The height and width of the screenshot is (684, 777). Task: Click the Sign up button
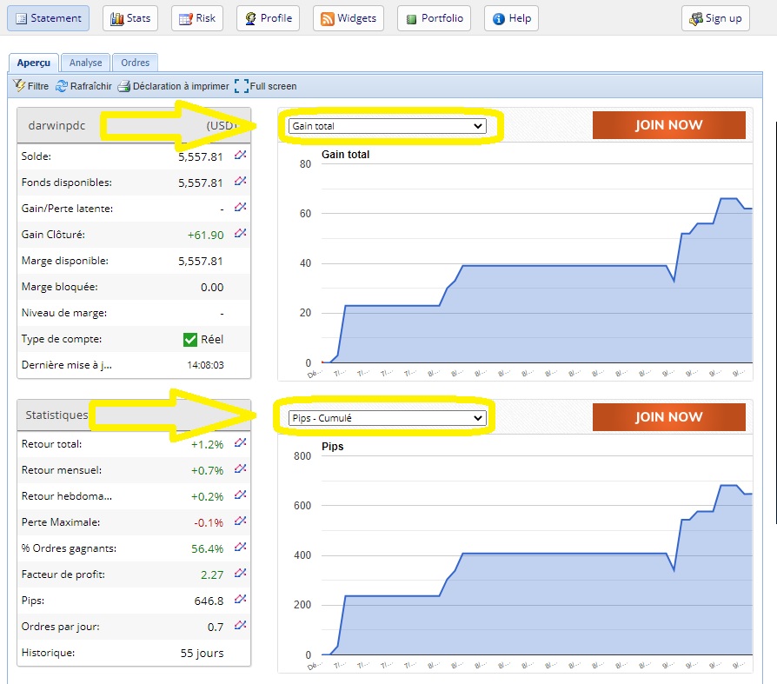(x=715, y=18)
